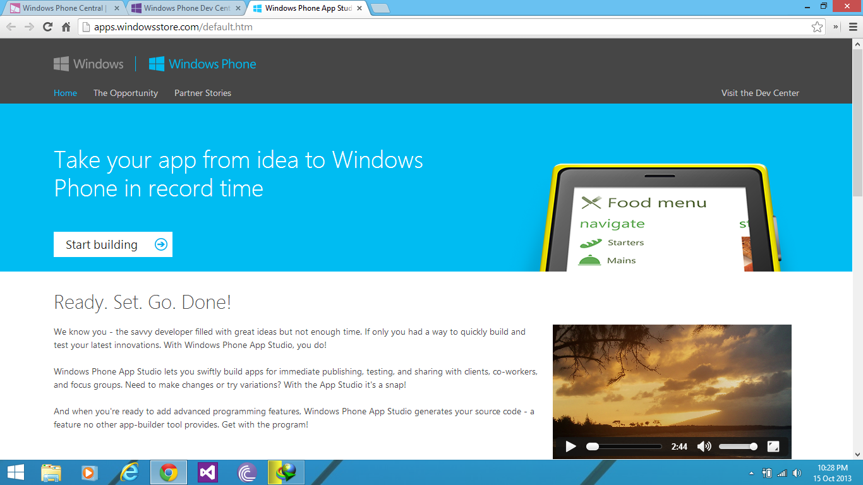
Task: Click the Take your app from idea headline
Action: 239,174
